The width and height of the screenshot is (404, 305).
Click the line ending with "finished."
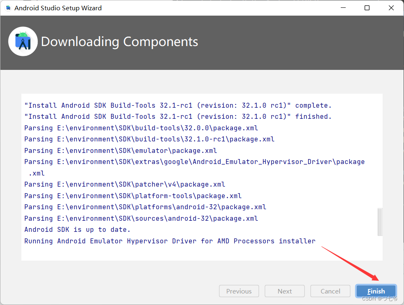click(178, 116)
